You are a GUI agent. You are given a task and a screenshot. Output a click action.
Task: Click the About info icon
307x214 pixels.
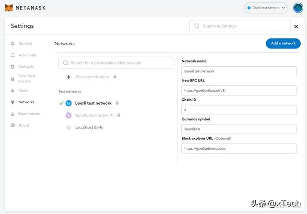click(x=13, y=125)
